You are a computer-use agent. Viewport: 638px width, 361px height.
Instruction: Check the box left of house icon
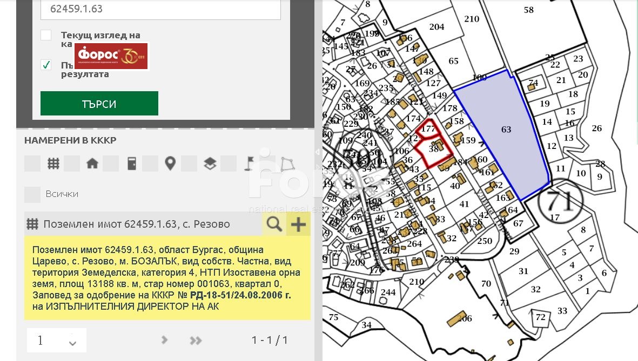point(72,164)
